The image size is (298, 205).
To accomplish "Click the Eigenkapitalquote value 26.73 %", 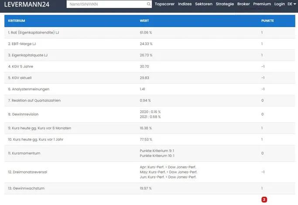I will point(146,55).
